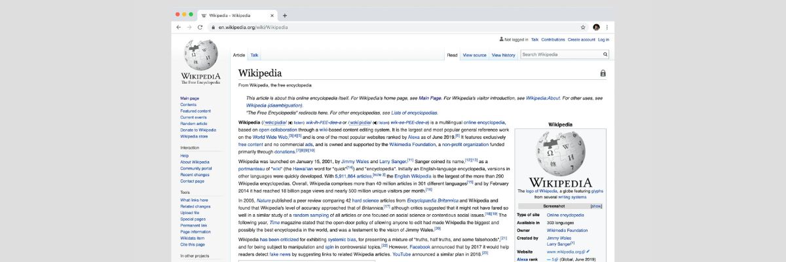Click the pencil edit icon beside the website URL
The image size is (786, 262).
coord(588,252)
